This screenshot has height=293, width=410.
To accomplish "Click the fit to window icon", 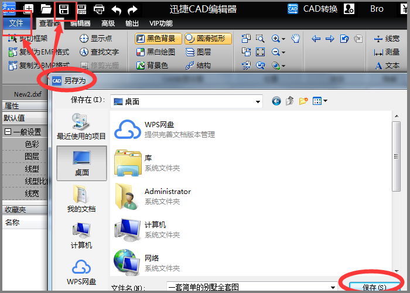I will click(x=260, y=52).
